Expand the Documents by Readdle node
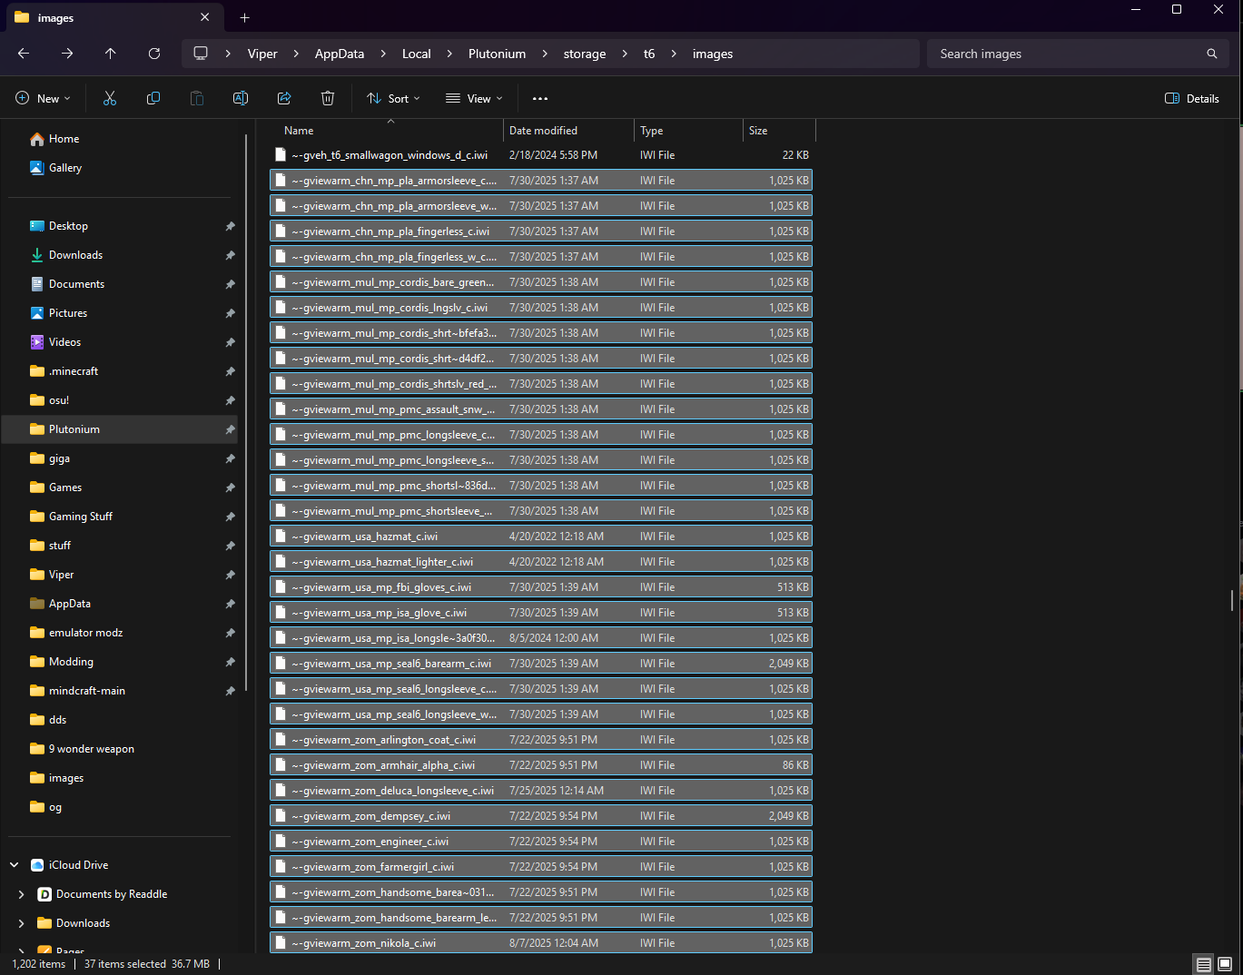The width and height of the screenshot is (1243, 975). tap(22, 894)
